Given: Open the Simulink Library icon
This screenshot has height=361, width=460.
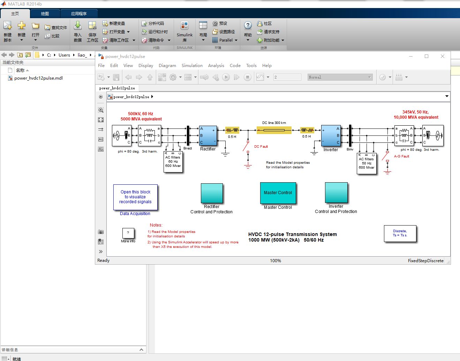Looking at the screenshot, I should pyautogui.click(x=184, y=25).
